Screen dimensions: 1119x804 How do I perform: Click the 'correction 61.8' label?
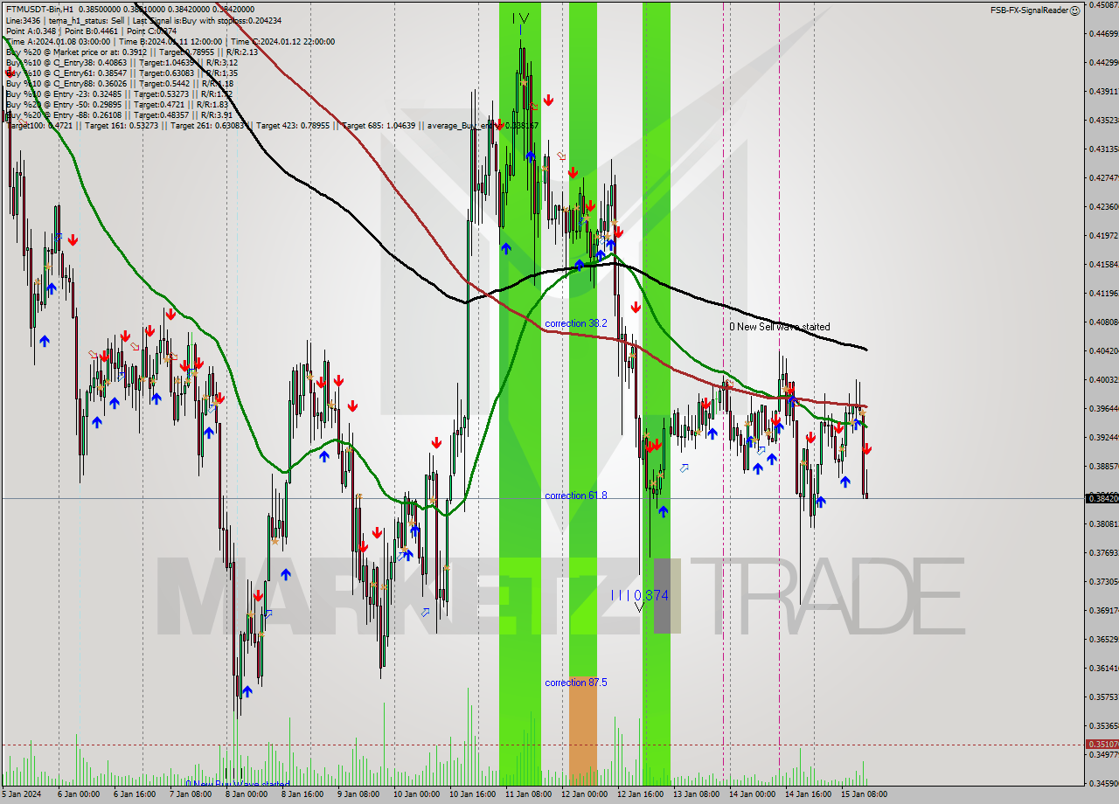pos(576,496)
